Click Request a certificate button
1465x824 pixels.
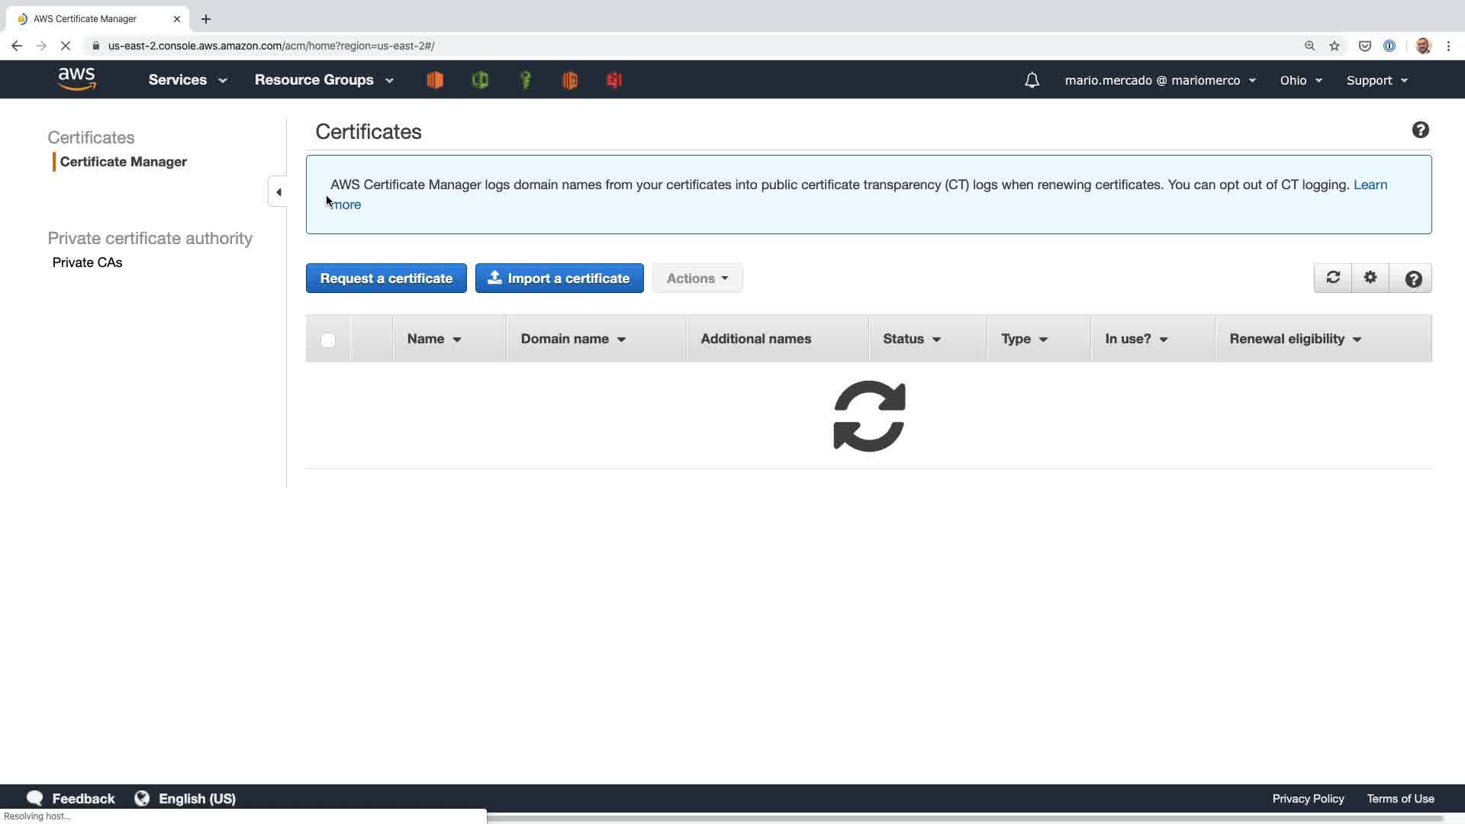[386, 278]
